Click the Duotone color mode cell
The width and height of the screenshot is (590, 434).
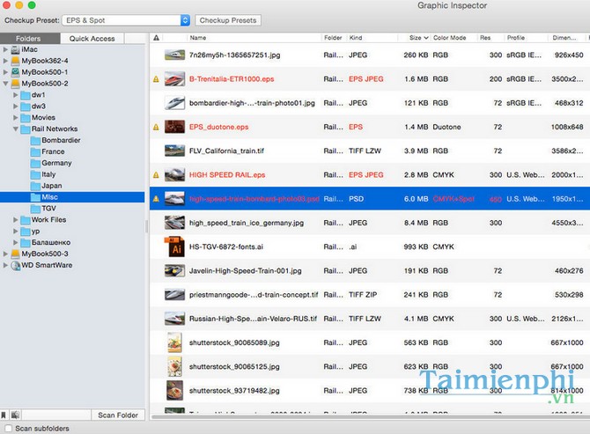(446, 127)
